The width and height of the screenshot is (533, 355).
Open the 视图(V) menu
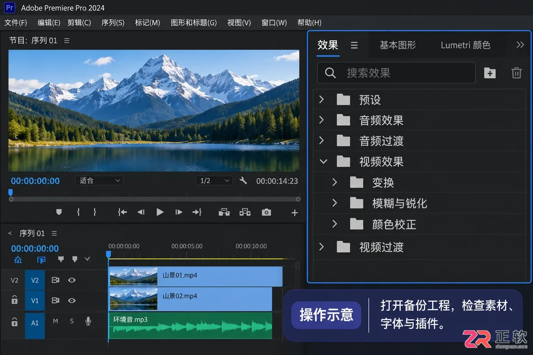pos(239,23)
